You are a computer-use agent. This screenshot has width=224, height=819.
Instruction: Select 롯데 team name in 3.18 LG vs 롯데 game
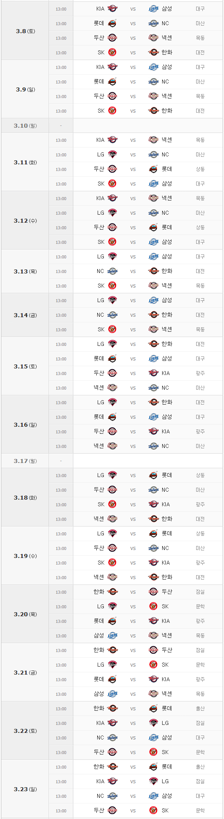[x=167, y=475]
